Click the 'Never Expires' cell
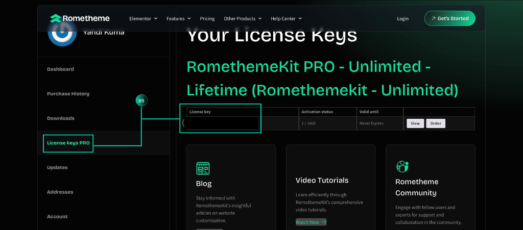Screen dimensions: 523x230 pyautogui.click(x=372, y=123)
